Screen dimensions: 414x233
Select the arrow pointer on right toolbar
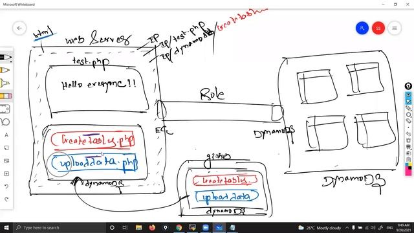[408, 102]
